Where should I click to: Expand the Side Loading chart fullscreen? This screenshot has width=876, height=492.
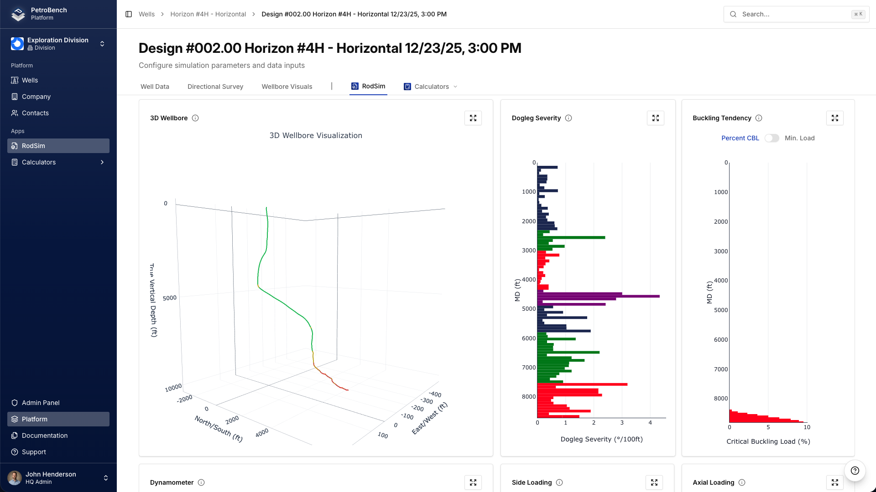click(654, 482)
